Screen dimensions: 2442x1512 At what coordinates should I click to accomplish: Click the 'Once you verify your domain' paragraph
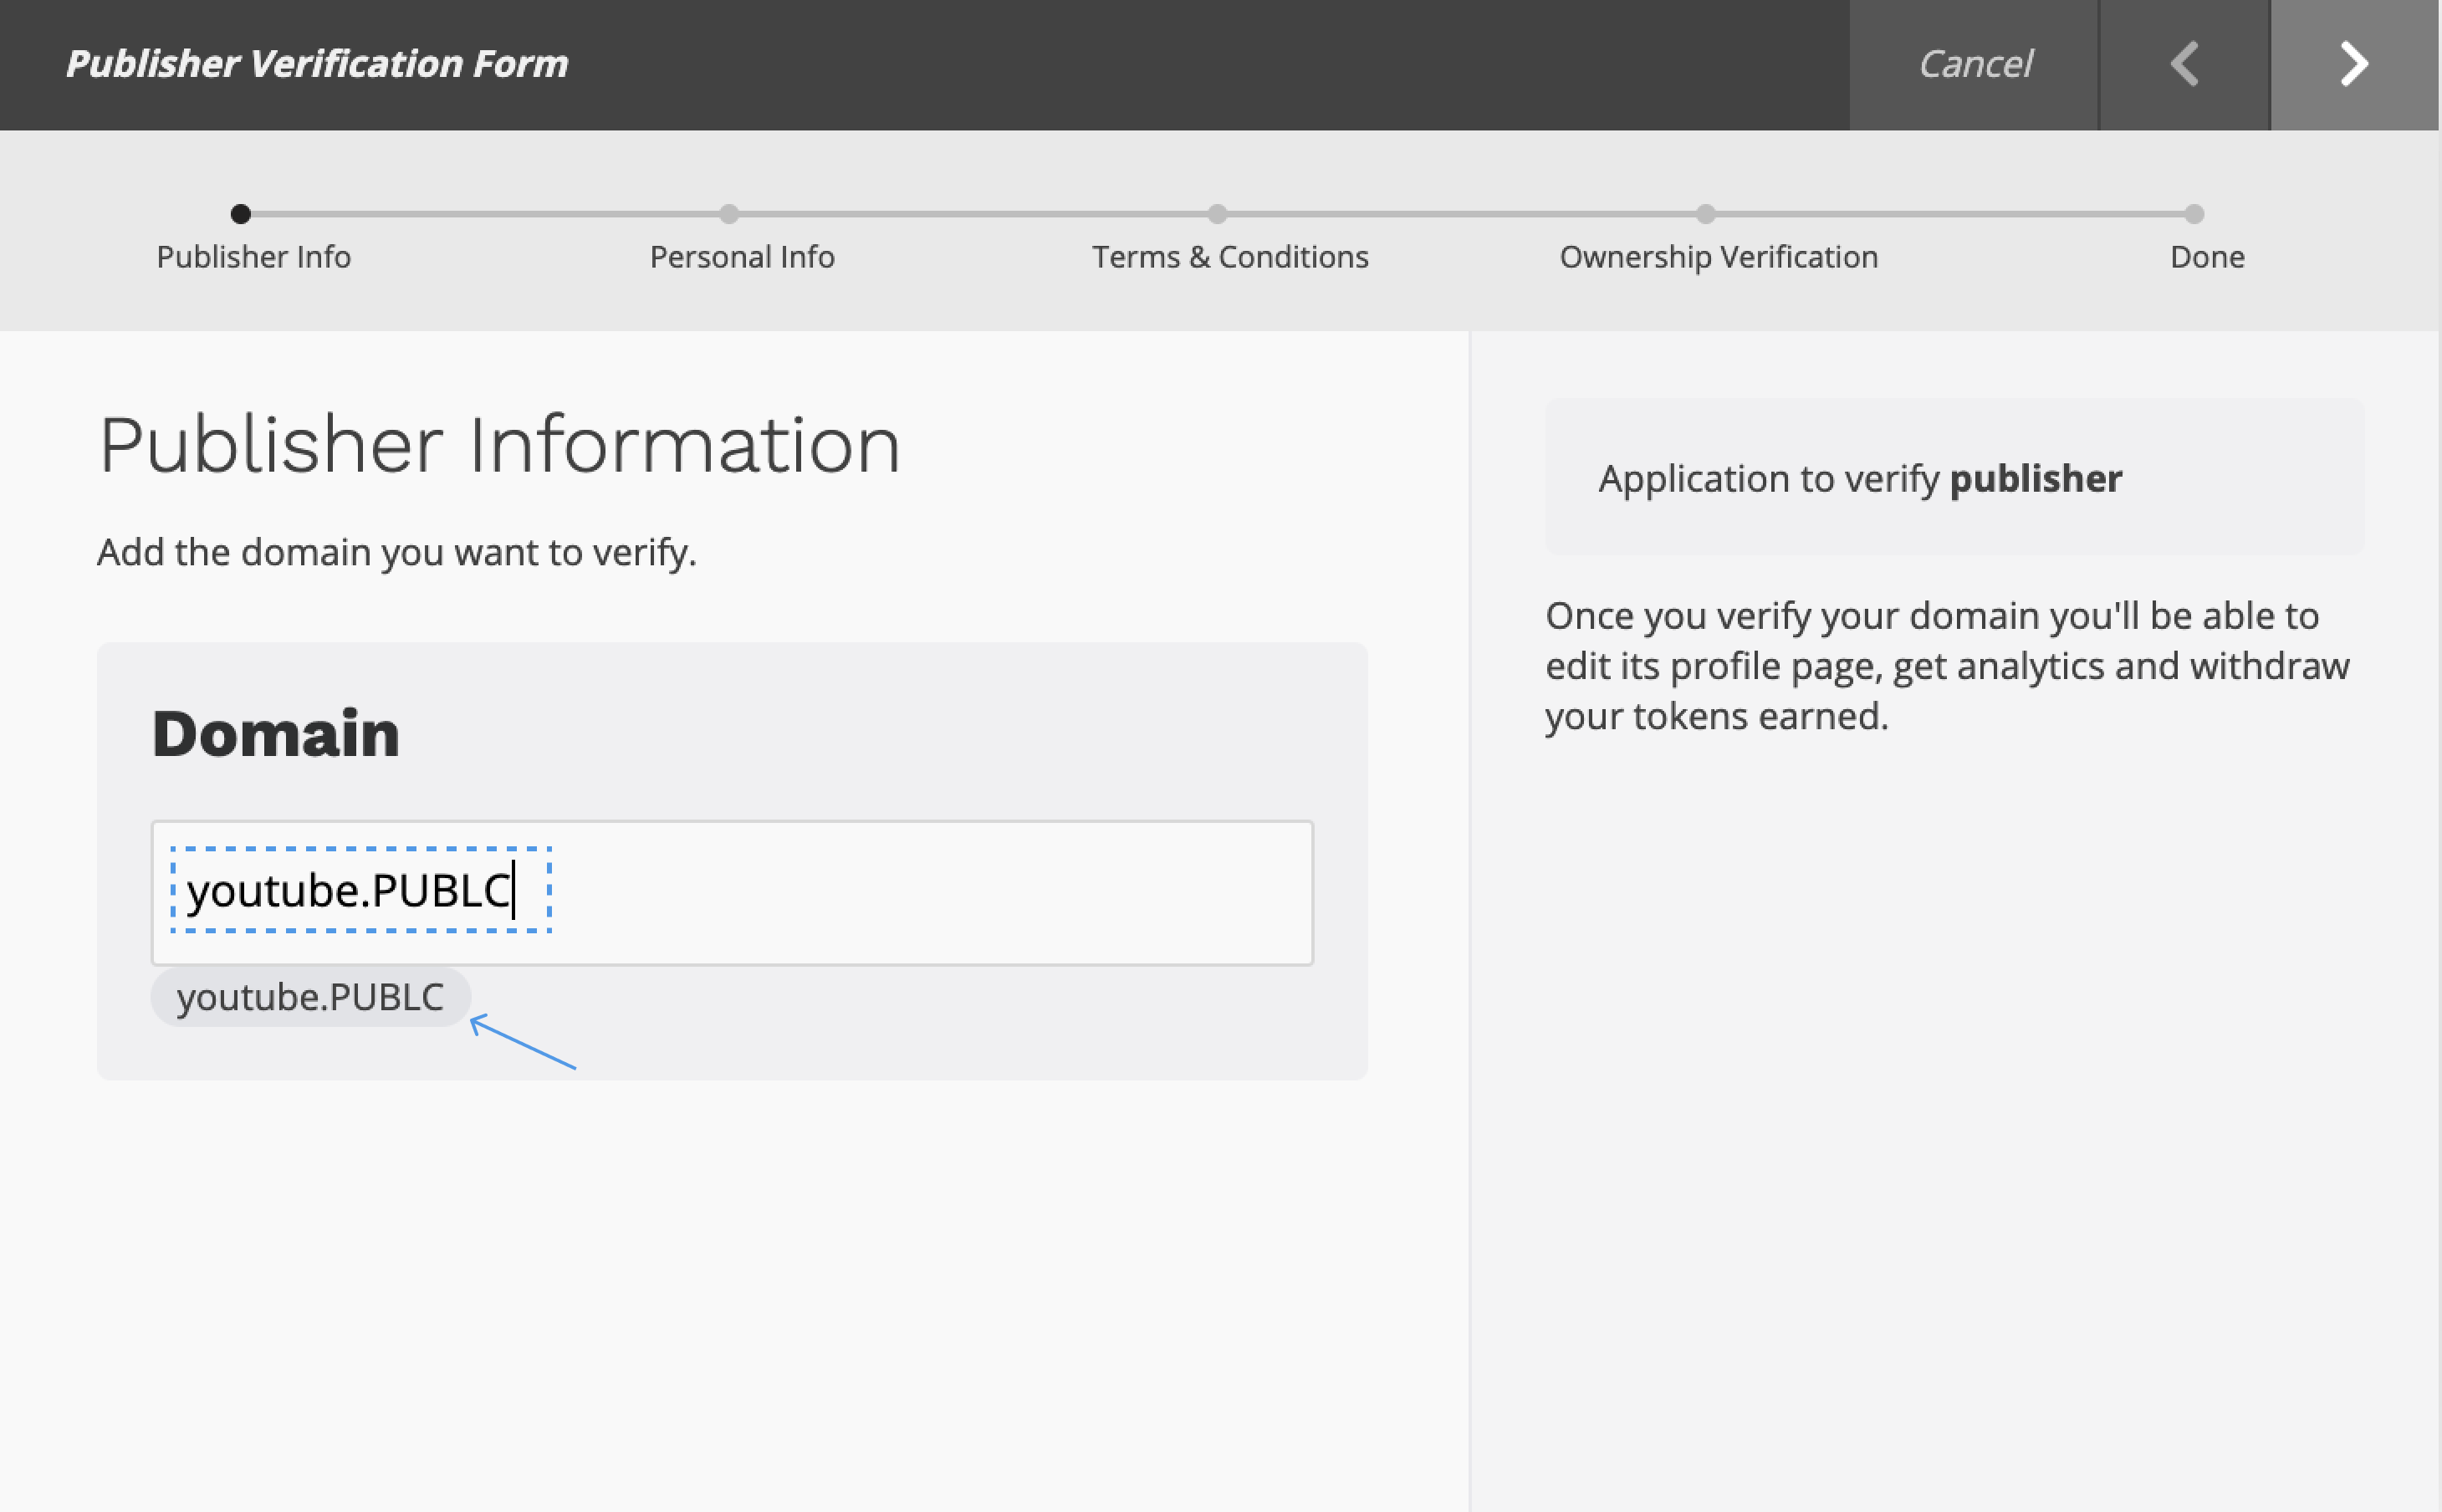tap(1947, 666)
